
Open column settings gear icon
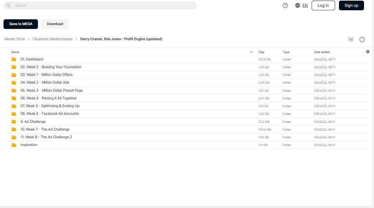368,51
